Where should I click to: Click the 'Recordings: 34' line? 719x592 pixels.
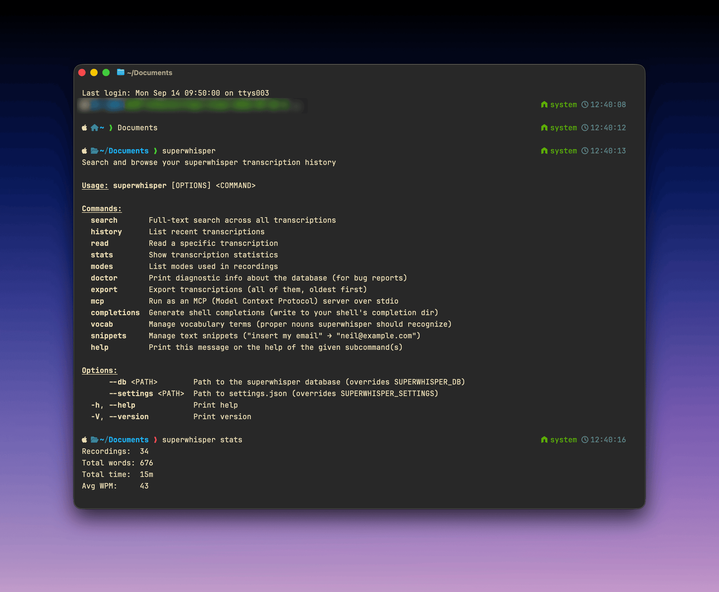tap(115, 451)
